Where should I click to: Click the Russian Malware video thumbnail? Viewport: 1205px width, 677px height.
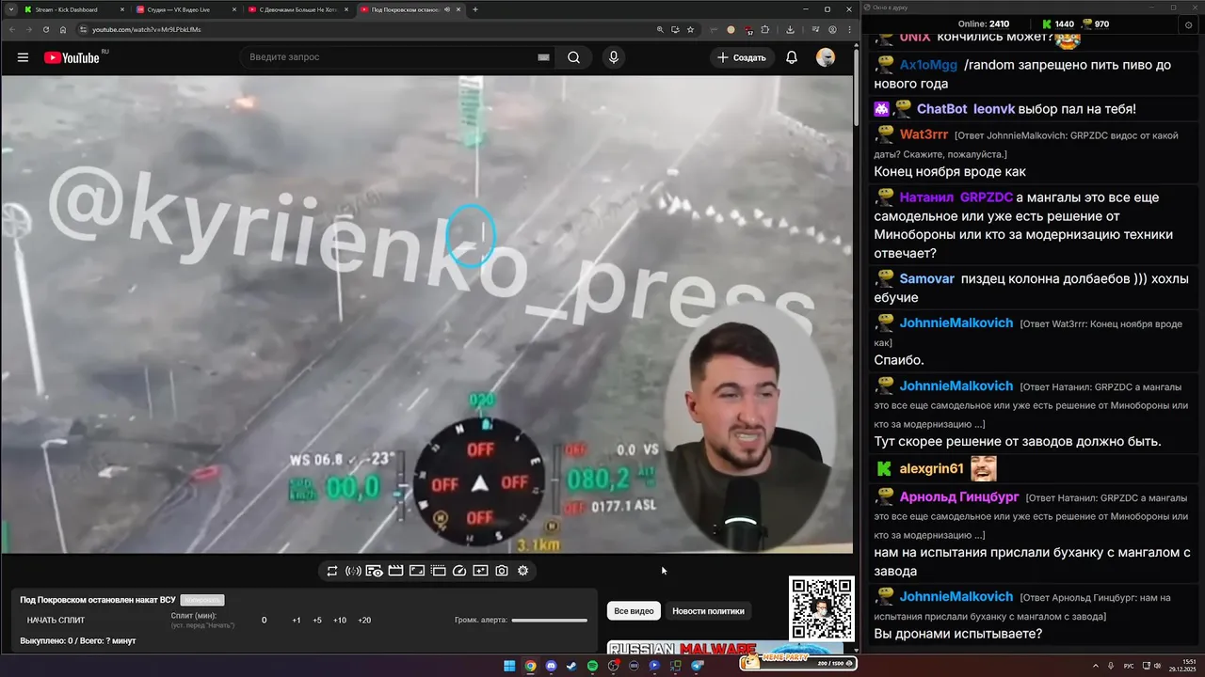tap(725, 648)
